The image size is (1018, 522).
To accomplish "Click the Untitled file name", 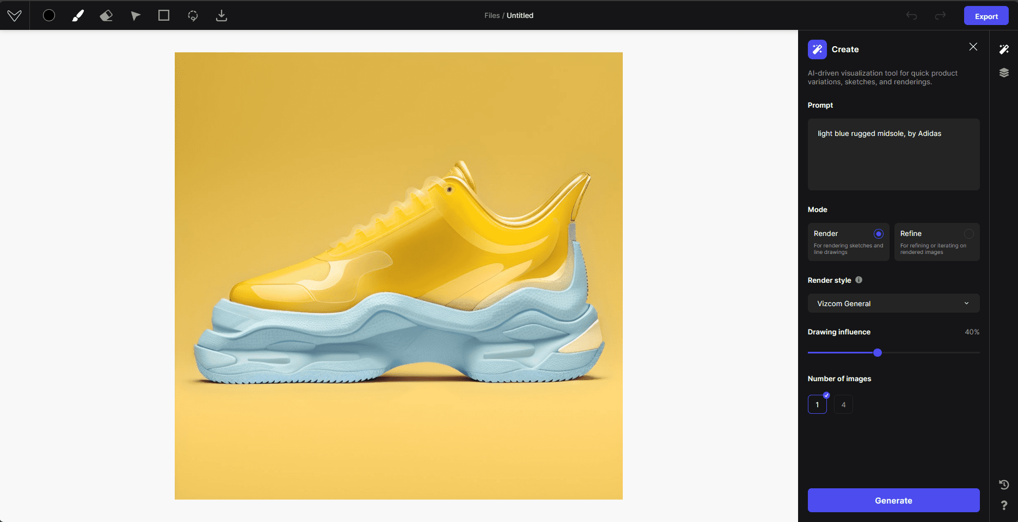I will click(x=519, y=15).
